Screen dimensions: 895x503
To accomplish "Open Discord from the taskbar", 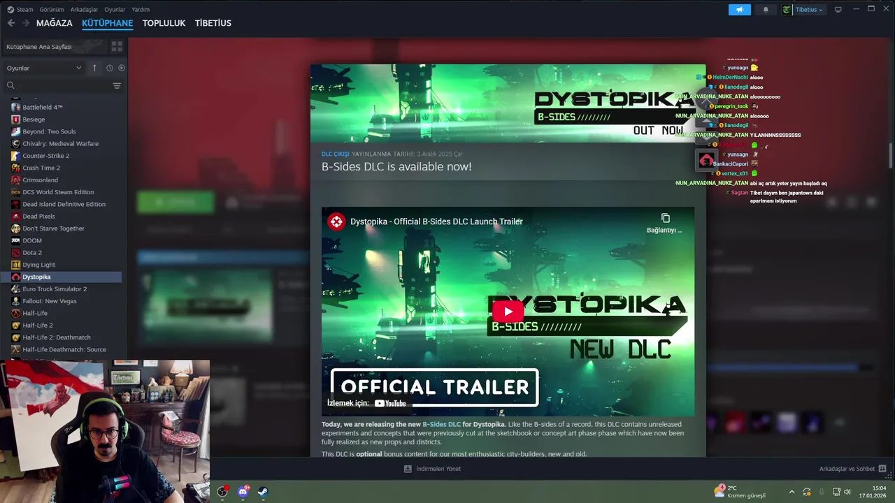I will 243,491.
